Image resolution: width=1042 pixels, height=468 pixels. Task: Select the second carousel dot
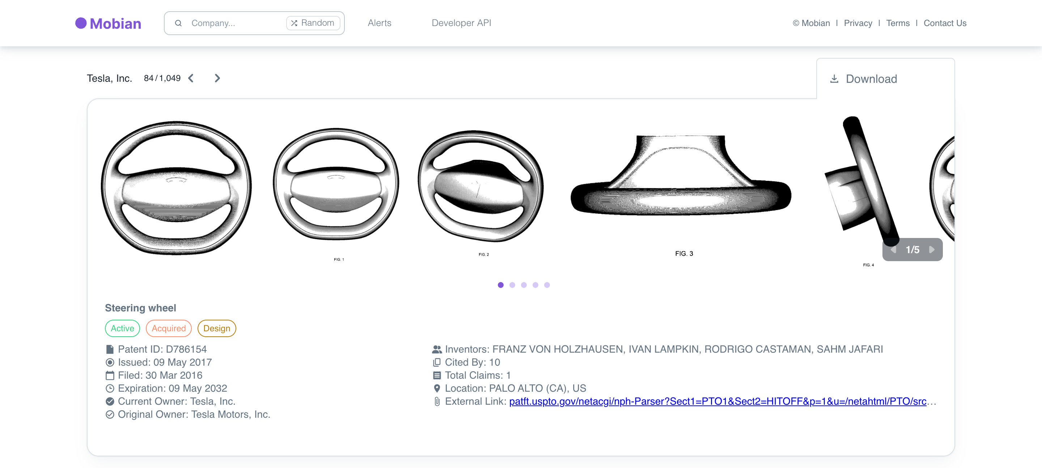coord(512,285)
